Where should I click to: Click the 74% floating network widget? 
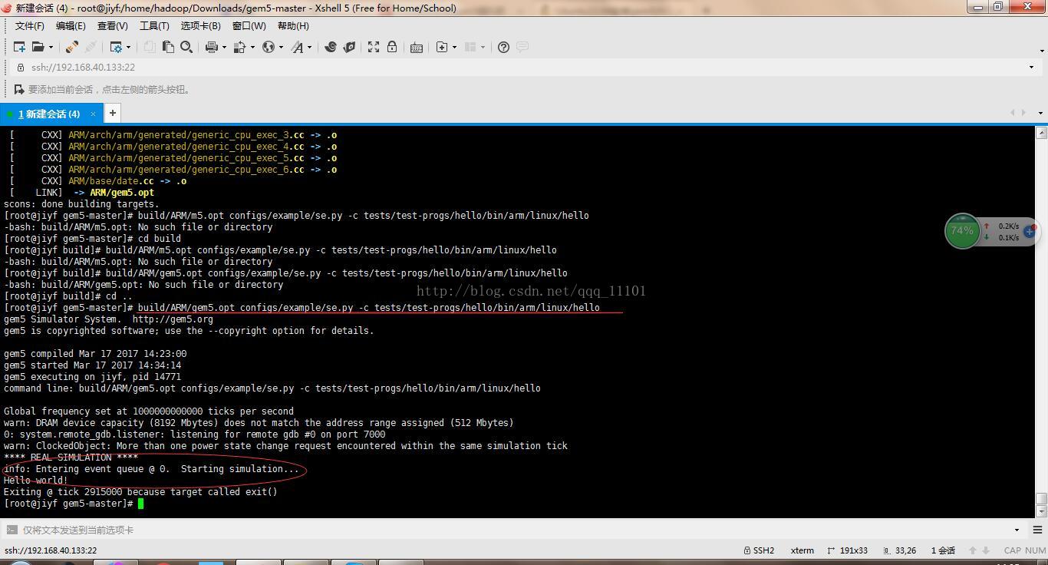[x=962, y=231]
